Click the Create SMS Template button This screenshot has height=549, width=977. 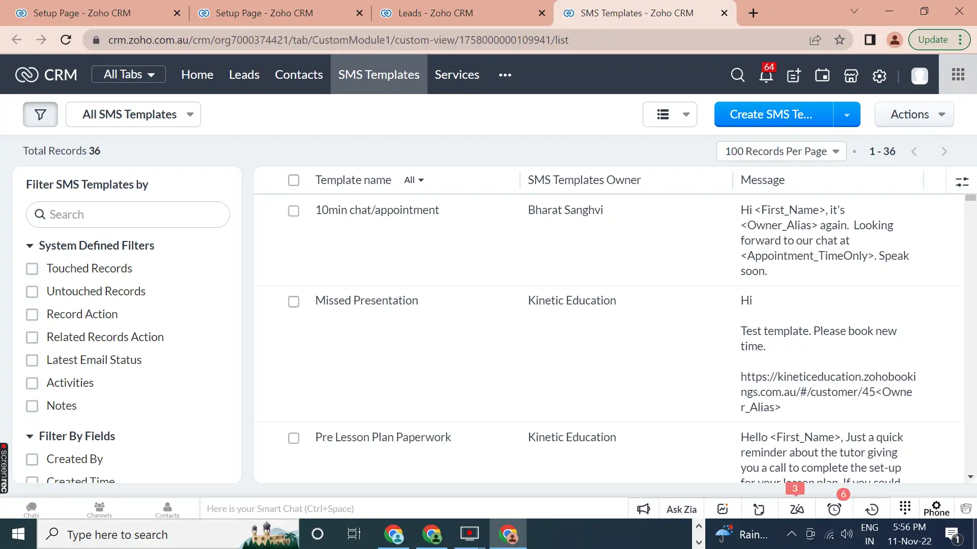point(771,114)
